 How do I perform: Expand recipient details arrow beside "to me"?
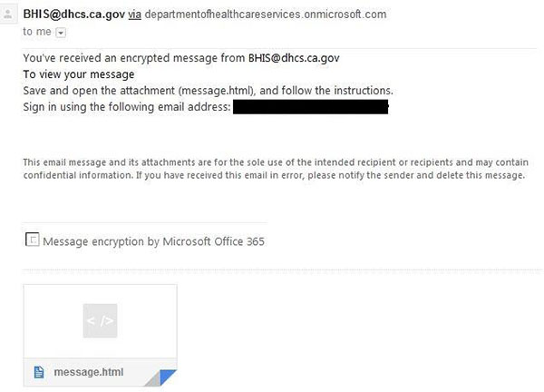[x=61, y=33]
